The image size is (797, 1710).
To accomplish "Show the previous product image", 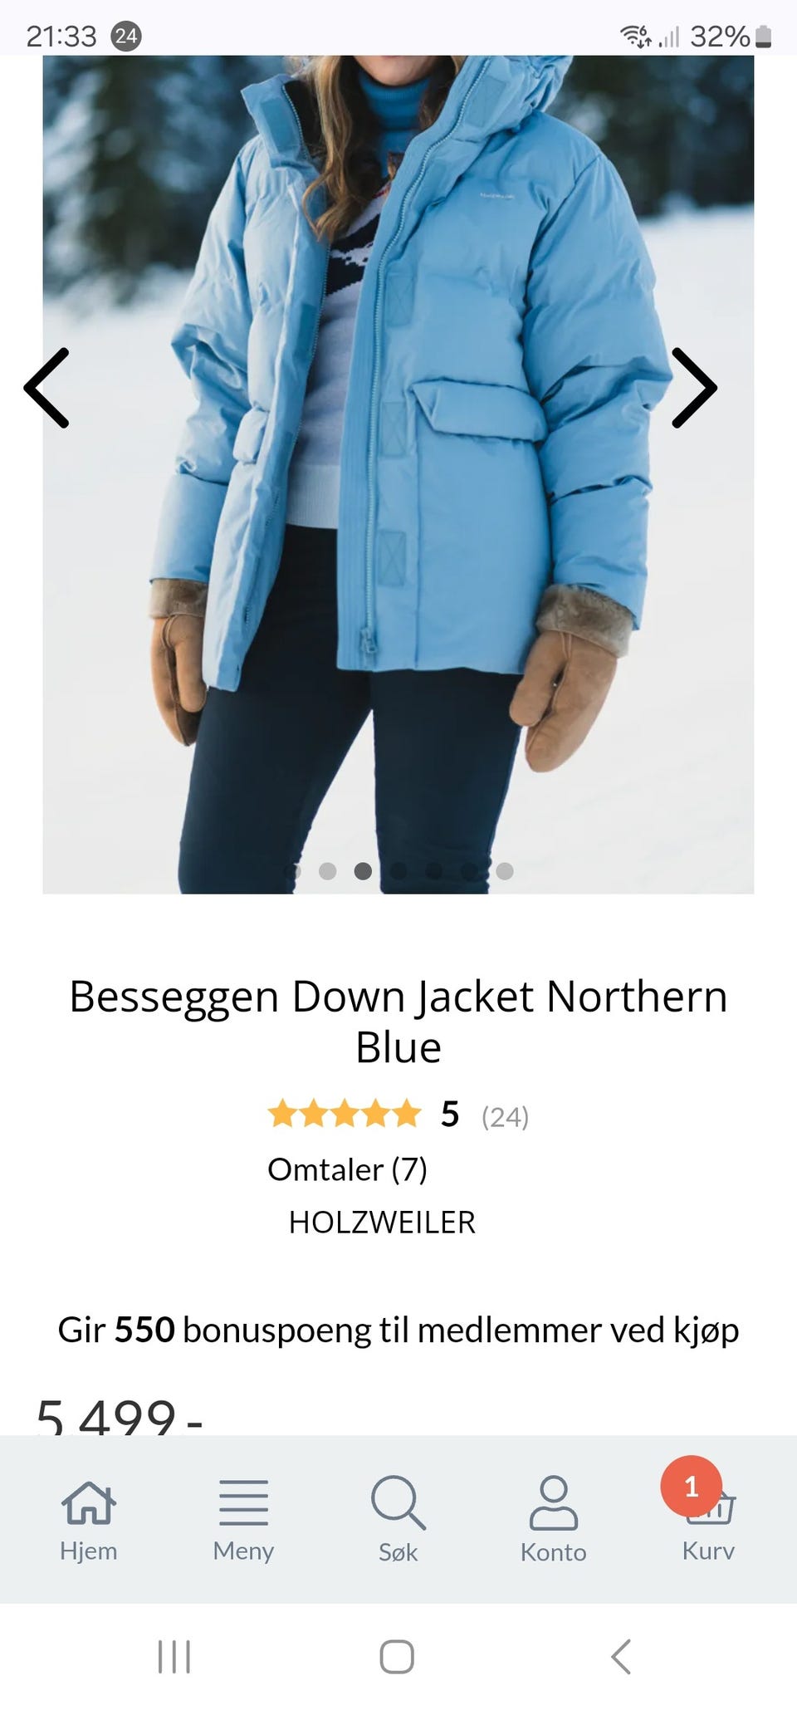I will [46, 387].
